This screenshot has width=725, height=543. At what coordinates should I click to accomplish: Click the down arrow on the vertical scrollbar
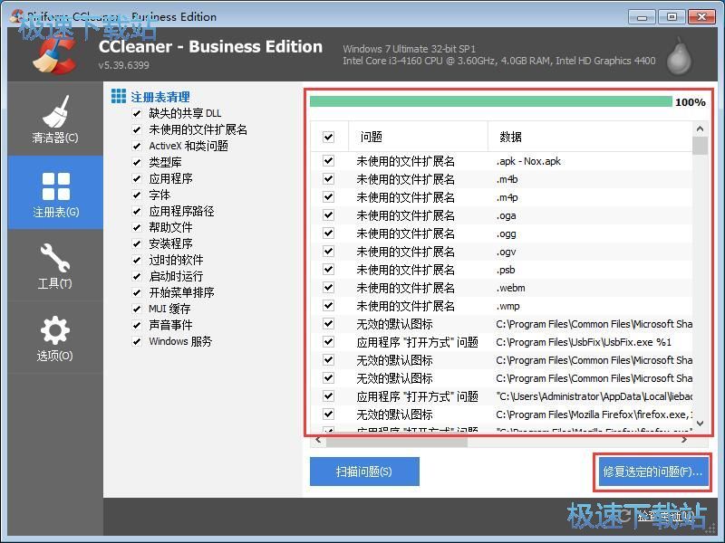click(699, 423)
